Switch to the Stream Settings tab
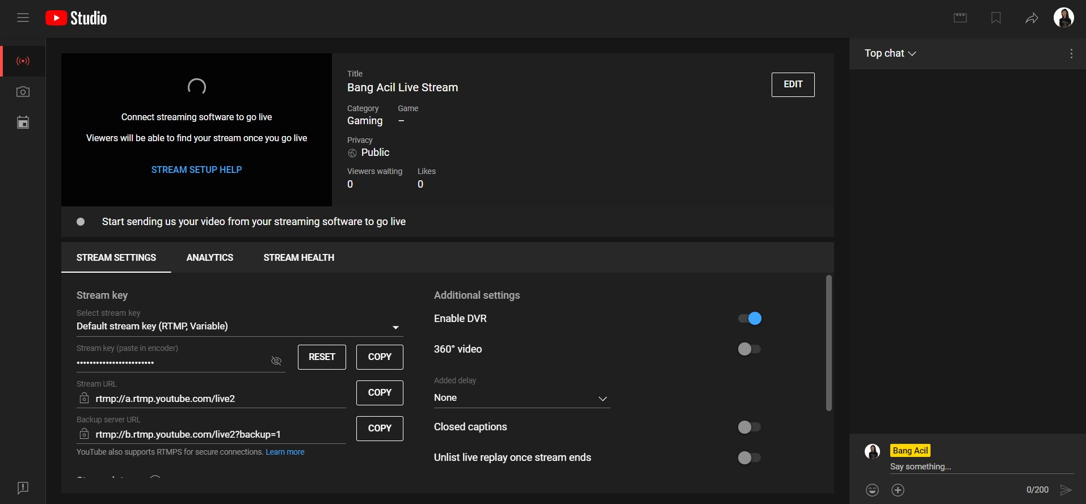 click(116, 257)
